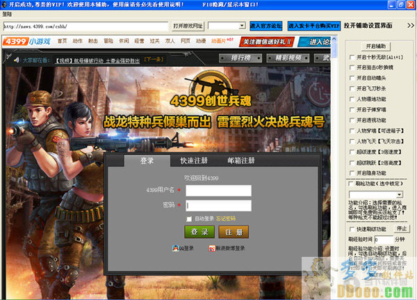This screenshot has width=417, height=300.
Task: Click the 精彩视频 banner button
Action: tap(288, 58)
